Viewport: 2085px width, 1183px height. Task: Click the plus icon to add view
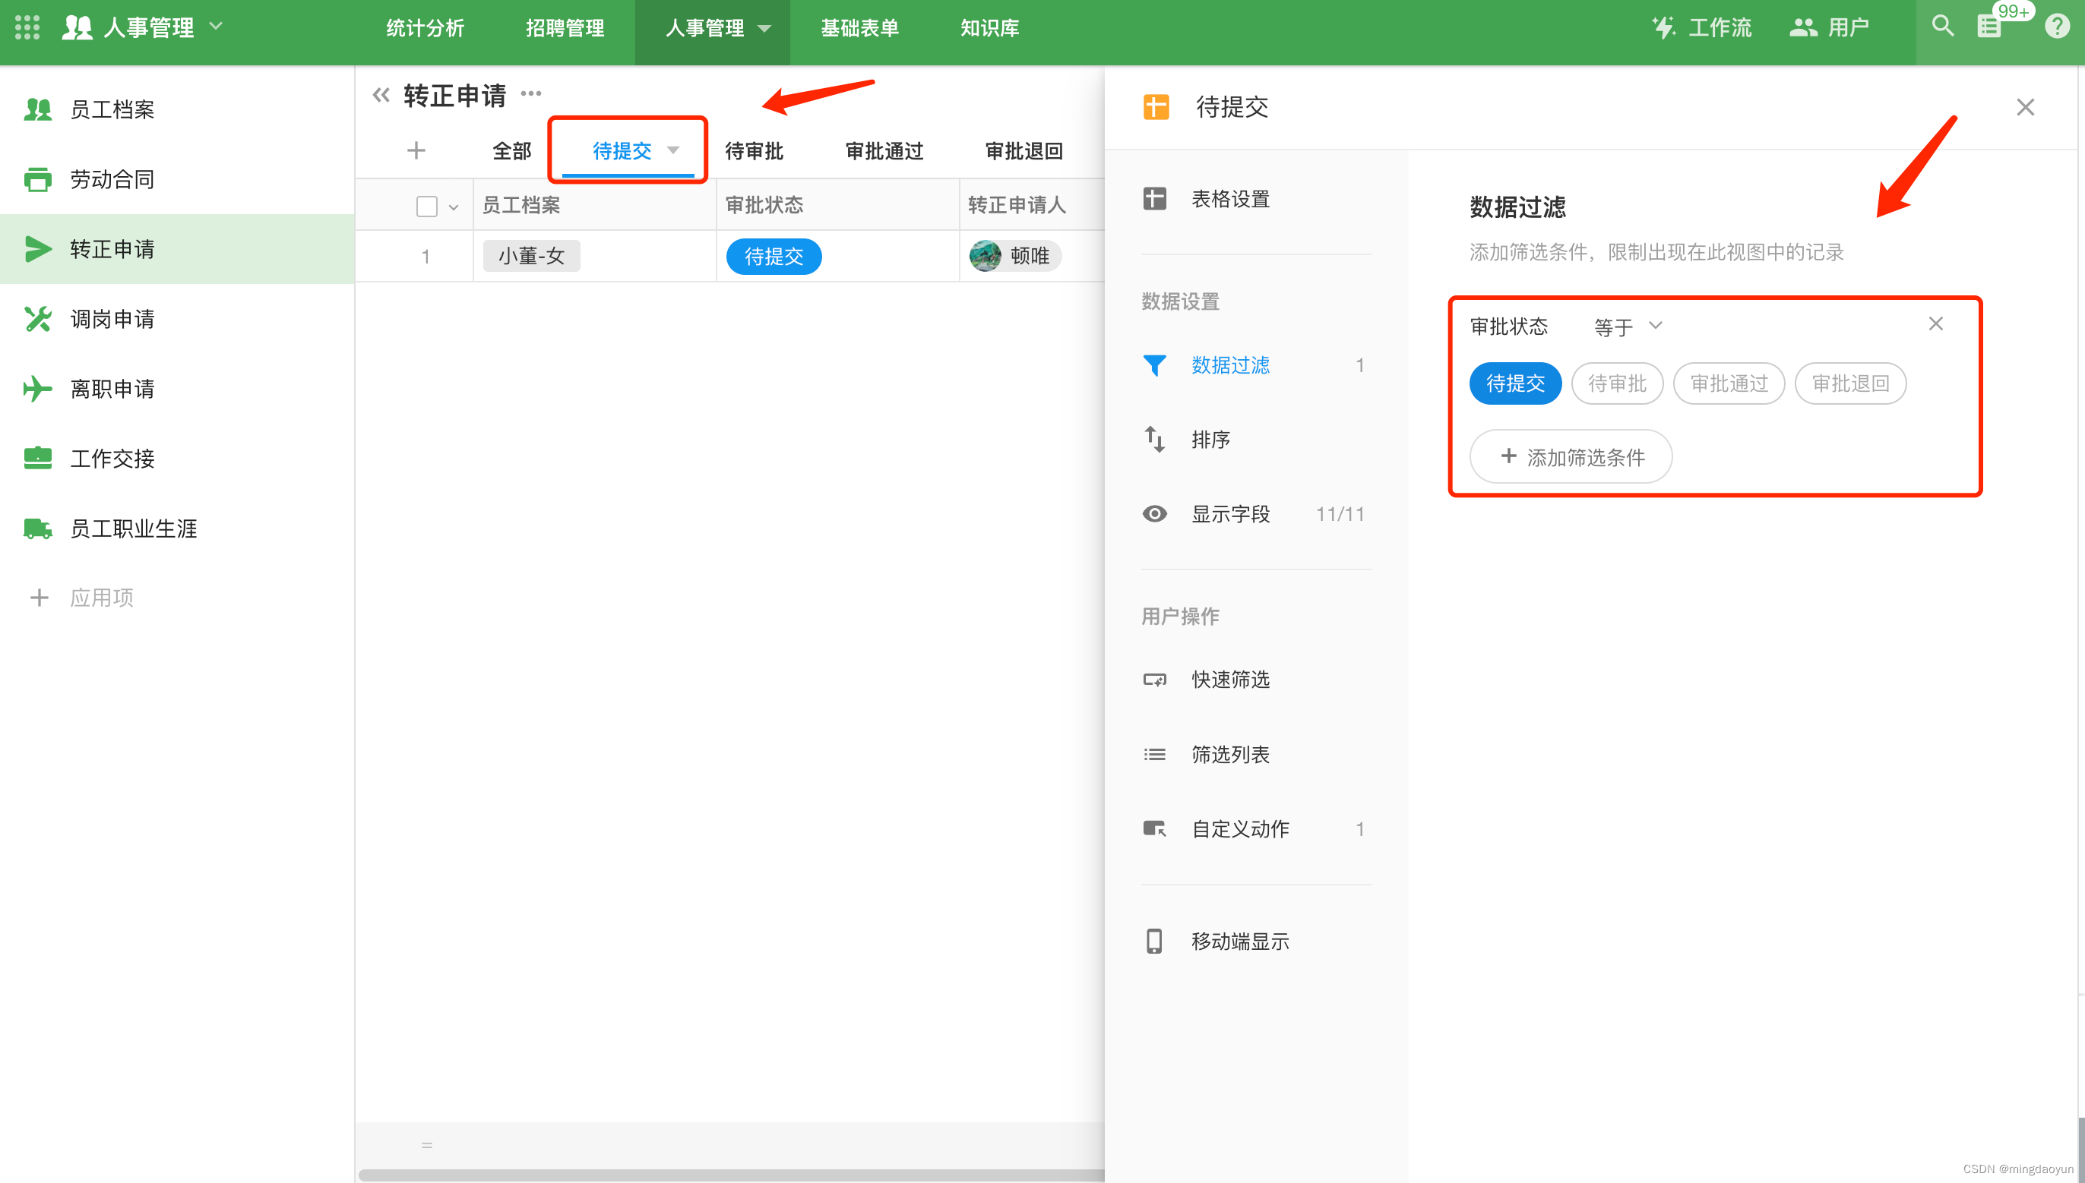coord(416,150)
